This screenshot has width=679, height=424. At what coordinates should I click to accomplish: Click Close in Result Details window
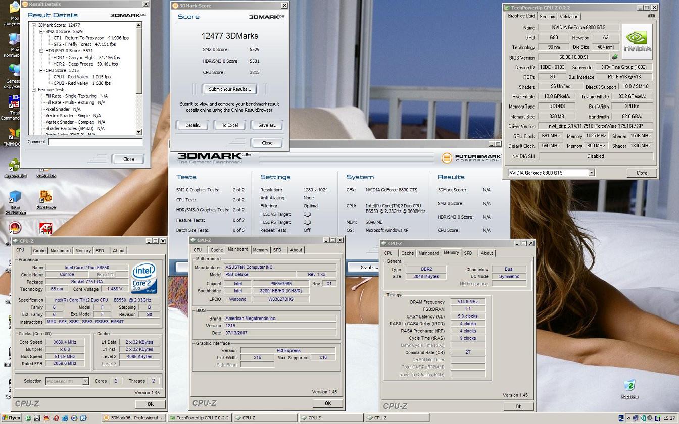coord(129,159)
